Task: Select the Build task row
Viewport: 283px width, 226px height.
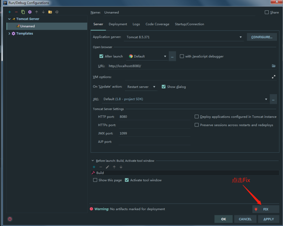Action: click(185, 173)
